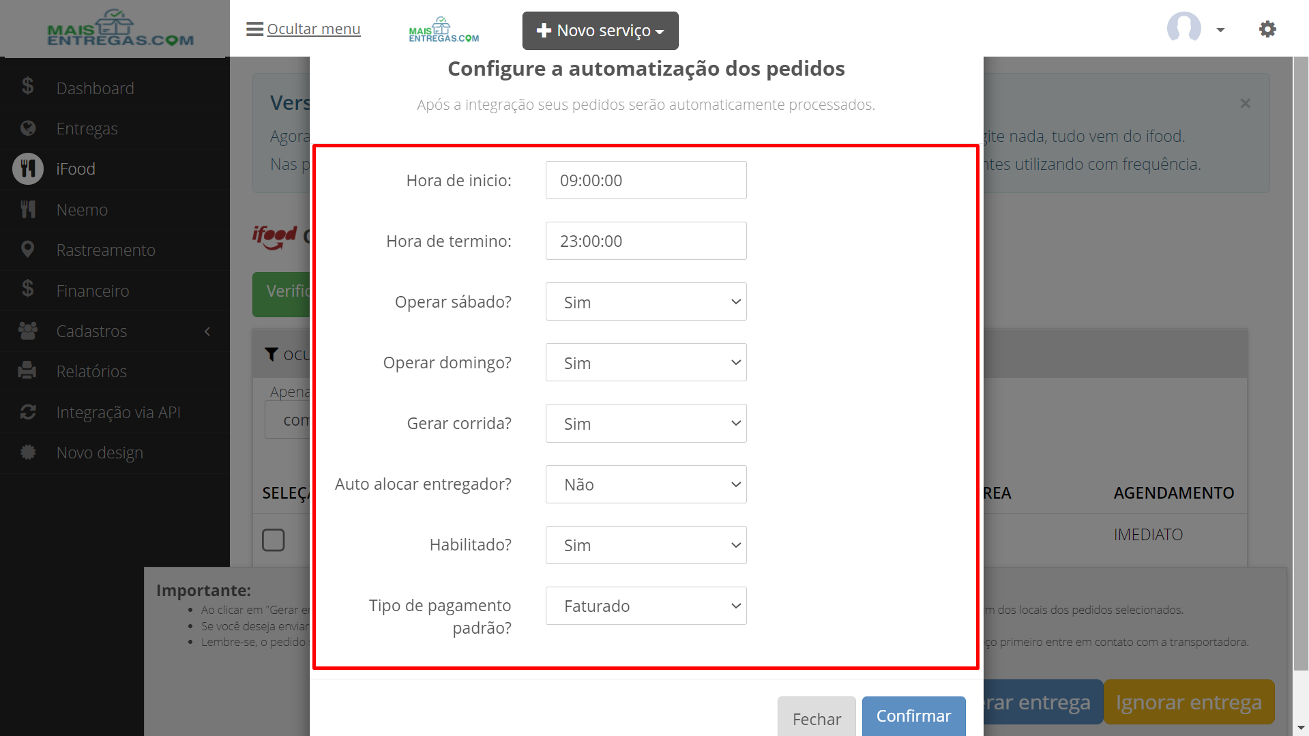Screen dimensions: 1309x736
Task: Click the user avatar icon
Action: pyautogui.click(x=1184, y=29)
